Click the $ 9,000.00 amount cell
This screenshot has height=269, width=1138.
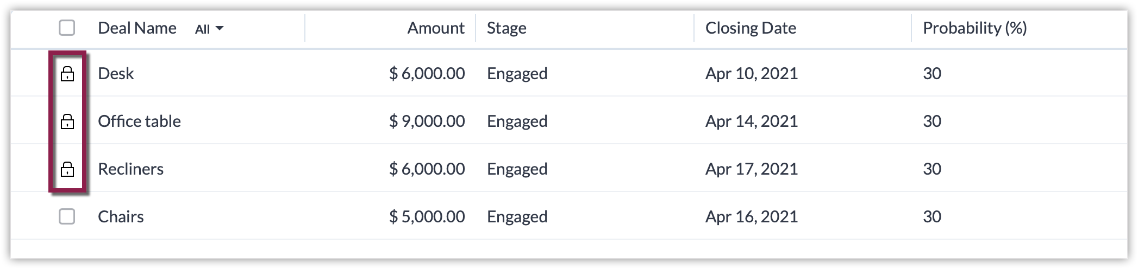(x=427, y=121)
